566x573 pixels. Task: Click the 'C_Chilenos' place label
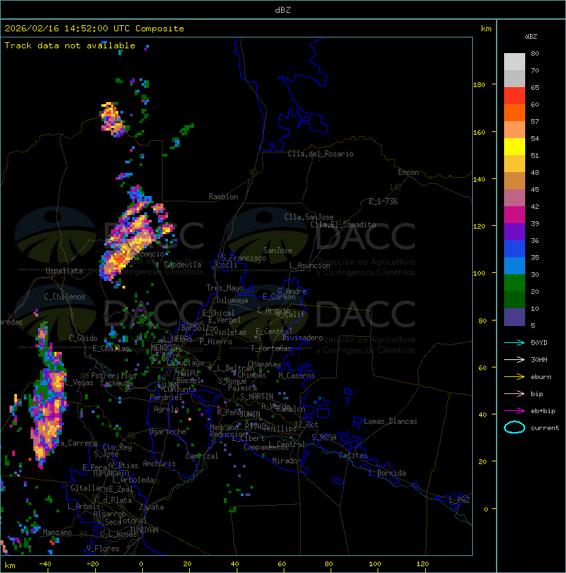tap(65, 297)
